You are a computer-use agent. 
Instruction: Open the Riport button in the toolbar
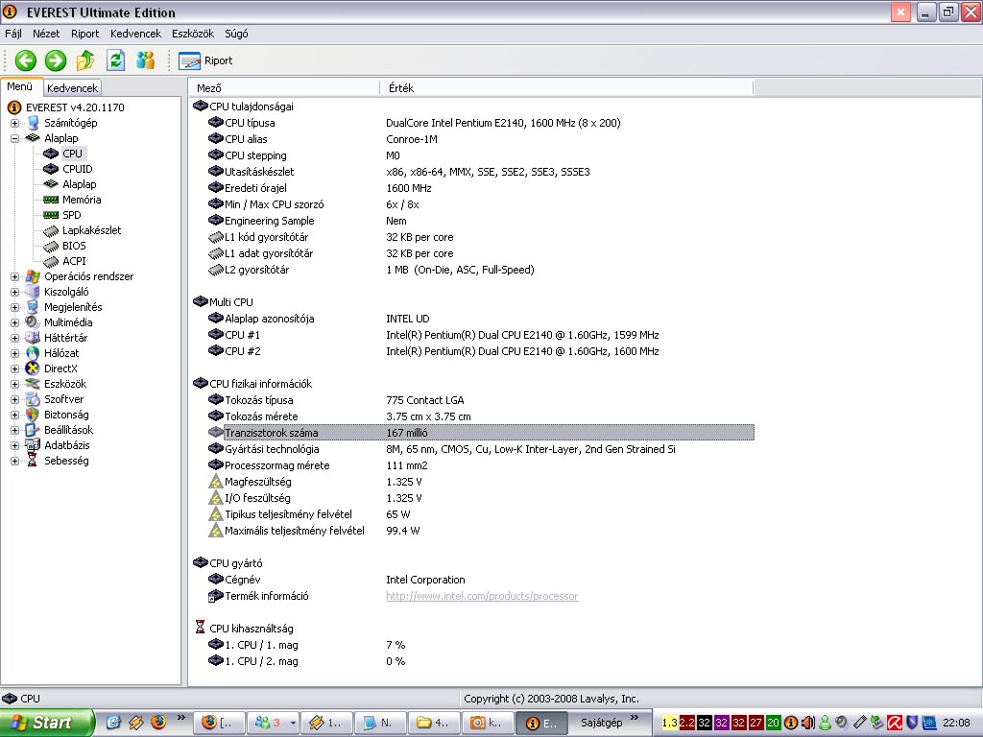coord(205,60)
